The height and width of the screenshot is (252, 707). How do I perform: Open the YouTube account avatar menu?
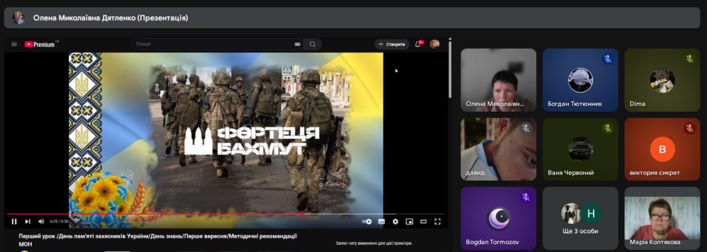(435, 44)
